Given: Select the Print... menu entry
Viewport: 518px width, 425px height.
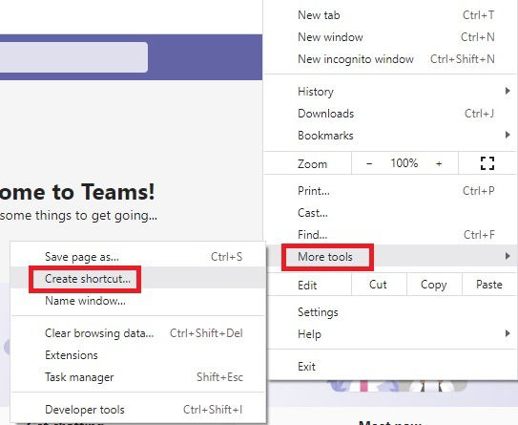Looking at the screenshot, I should pos(390,191).
